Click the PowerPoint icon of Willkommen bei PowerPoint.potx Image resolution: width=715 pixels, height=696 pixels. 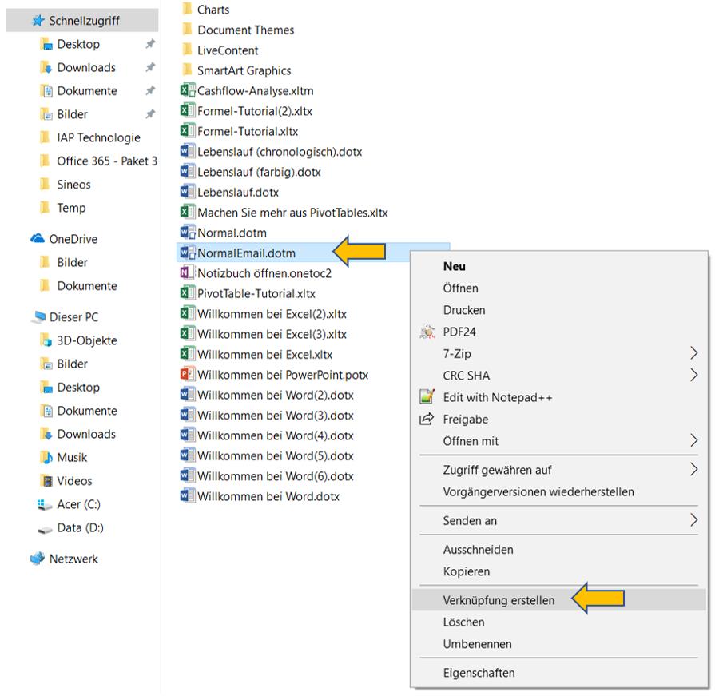coord(188,375)
